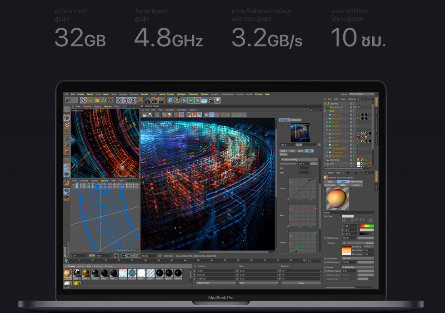The height and width of the screenshot is (313, 445).
Task: Click the search magnifier in Object Manager
Action: pyautogui.click(x=362, y=99)
